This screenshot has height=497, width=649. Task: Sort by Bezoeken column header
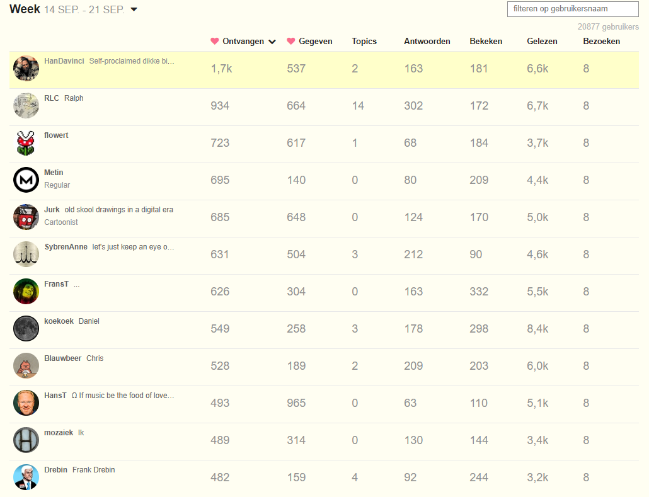(x=601, y=42)
